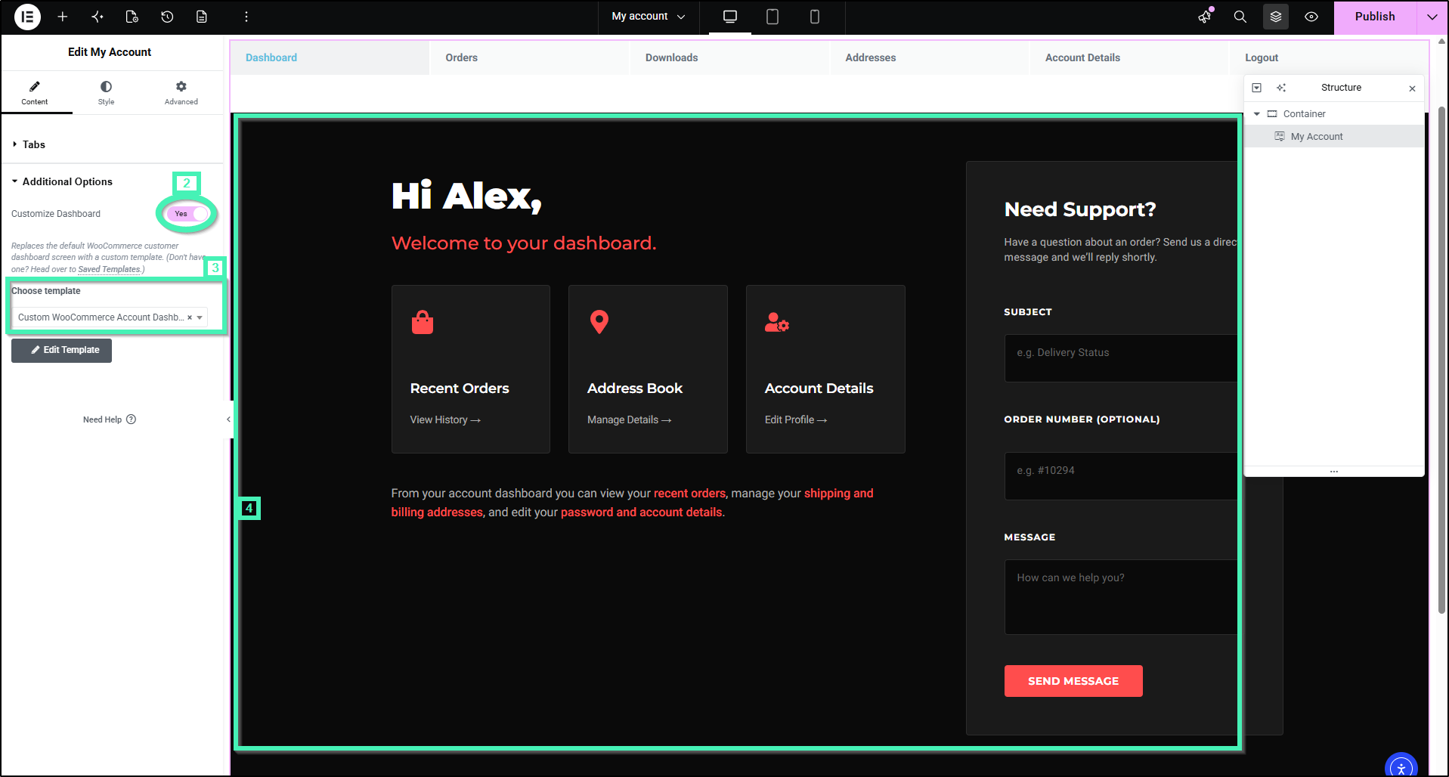This screenshot has height=777, width=1449.
Task: Open the notes page icon
Action: pyautogui.click(x=202, y=17)
